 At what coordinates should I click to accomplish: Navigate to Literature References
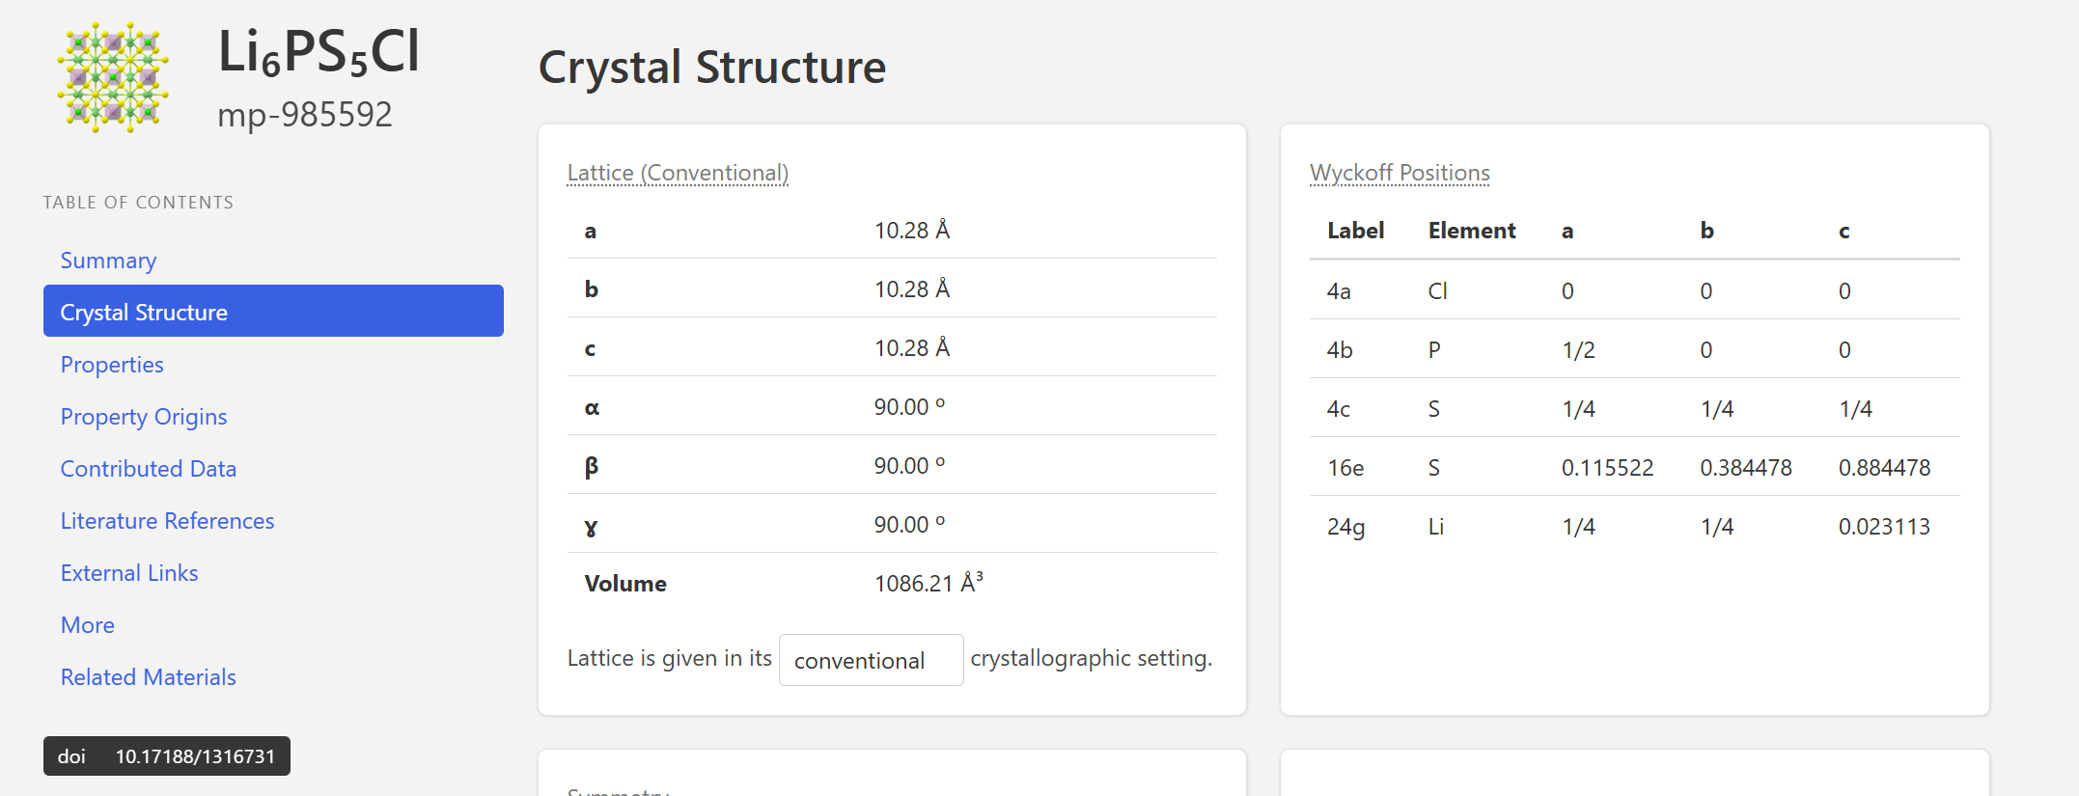167,521
